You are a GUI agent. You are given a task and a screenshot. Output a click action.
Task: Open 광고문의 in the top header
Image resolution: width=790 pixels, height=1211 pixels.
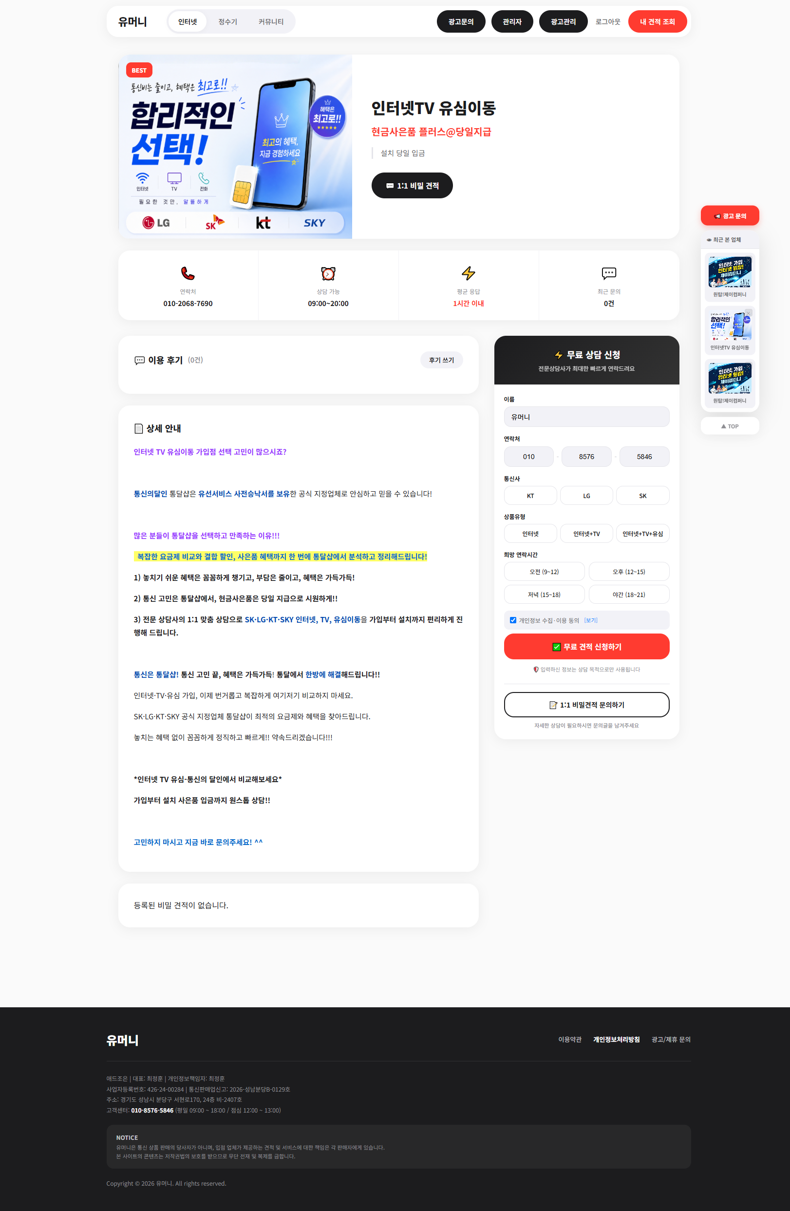(461, 22)
